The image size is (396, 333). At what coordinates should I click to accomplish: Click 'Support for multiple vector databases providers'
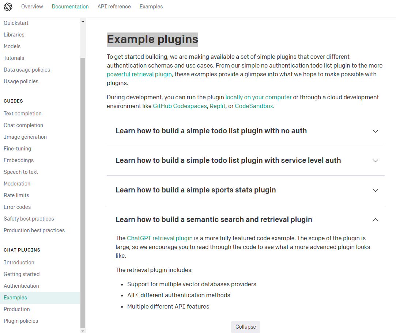click(192, 284)
